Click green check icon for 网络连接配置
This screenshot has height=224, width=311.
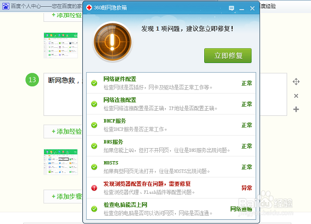pos(94,104)
